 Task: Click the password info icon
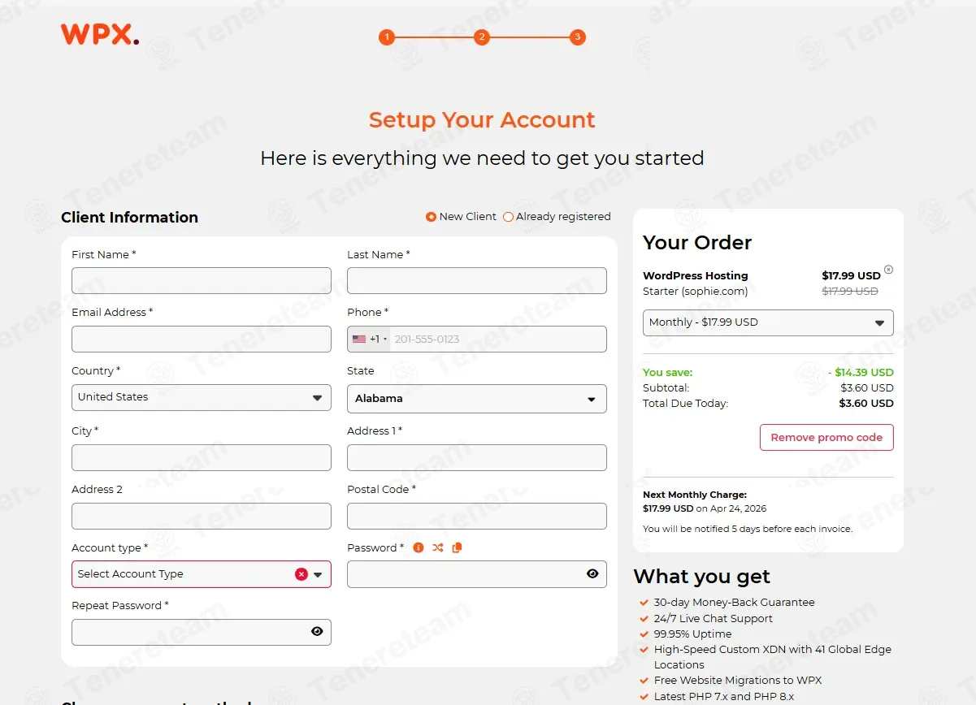coord(419,548)
